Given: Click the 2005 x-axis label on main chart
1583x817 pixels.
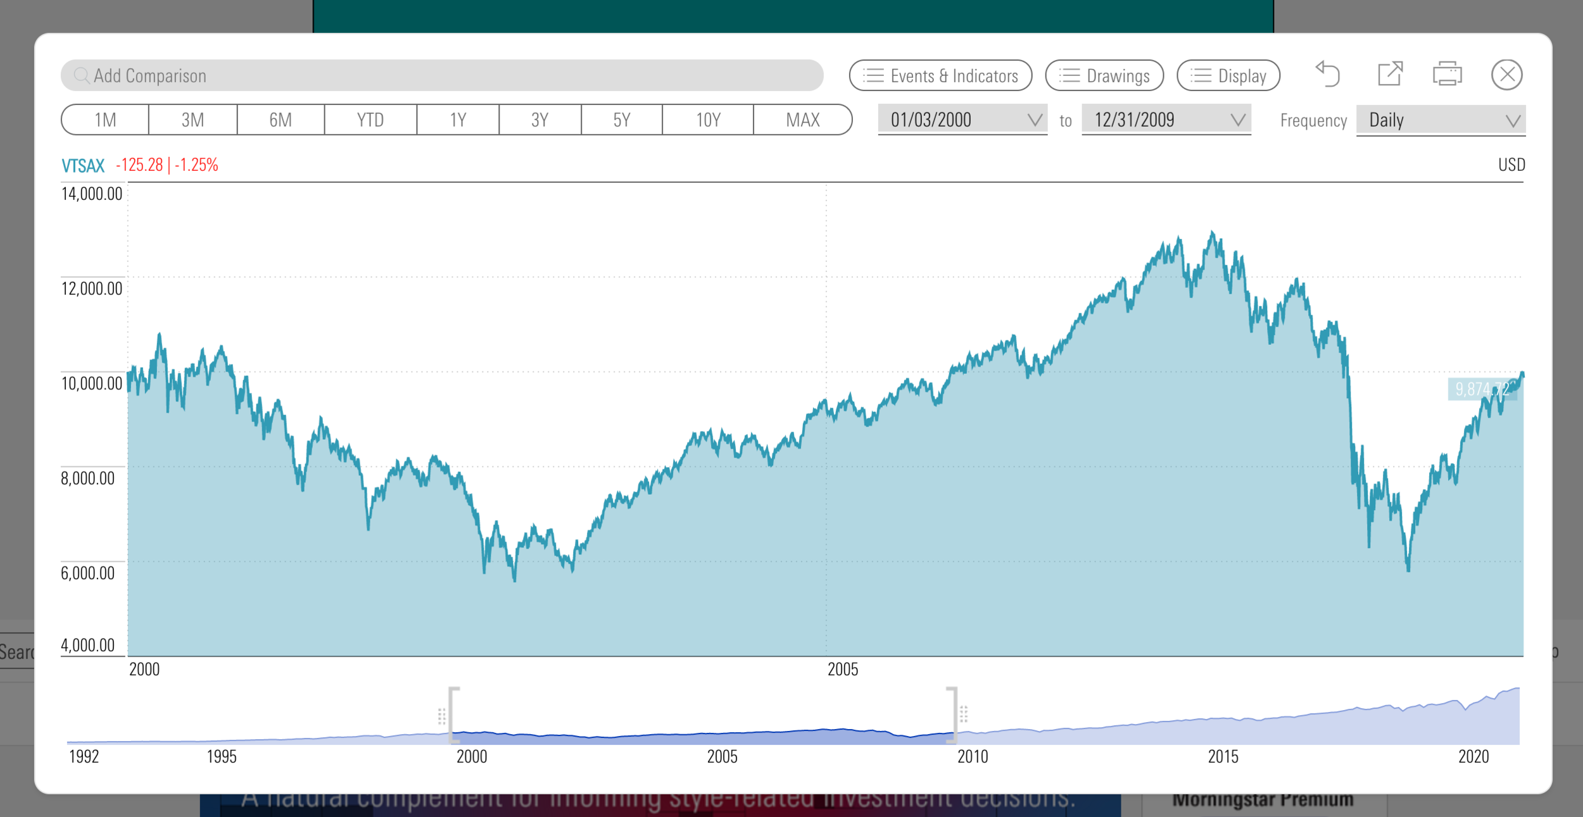Looking at the screenshot, I should pyautogui.click(x=843, y=670).
